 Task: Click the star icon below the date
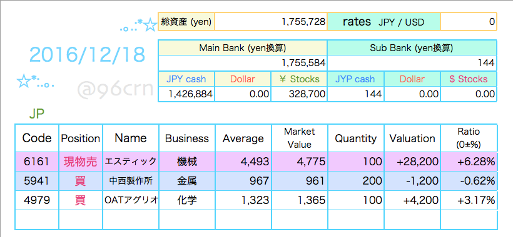tap(24, 81)
